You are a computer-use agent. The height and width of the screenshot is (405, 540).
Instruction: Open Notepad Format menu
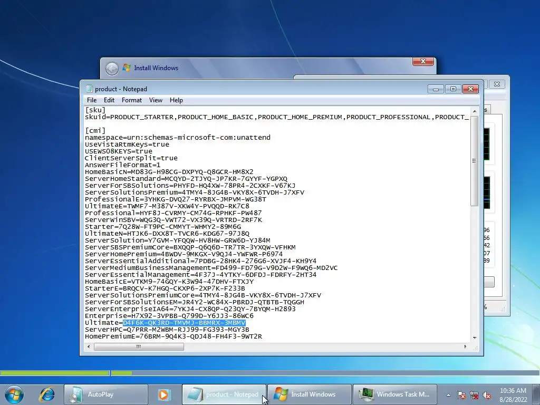point(131,100)
